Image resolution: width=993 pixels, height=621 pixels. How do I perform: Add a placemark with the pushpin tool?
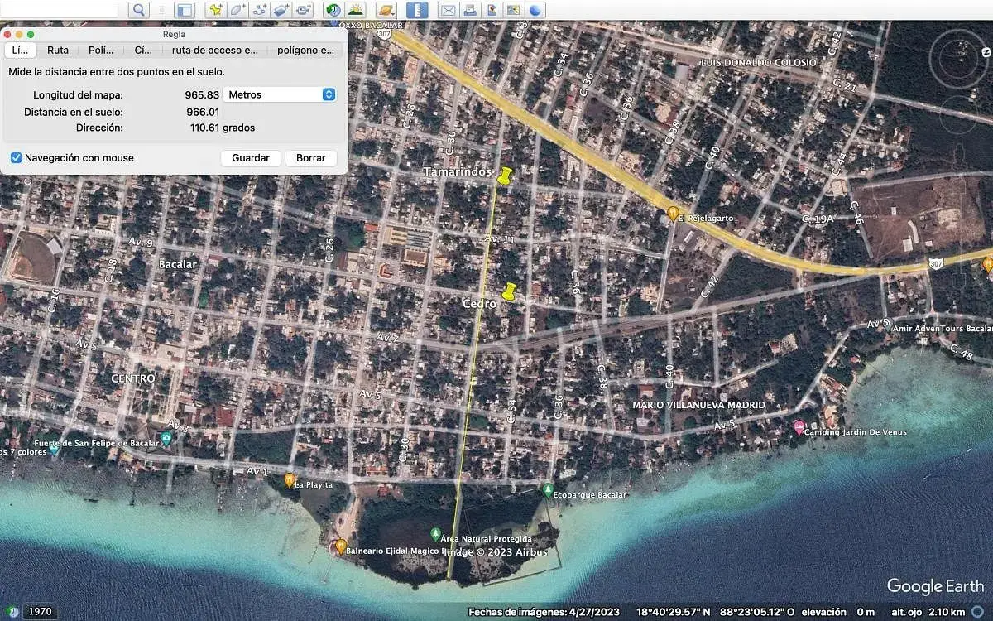[215, 10]
